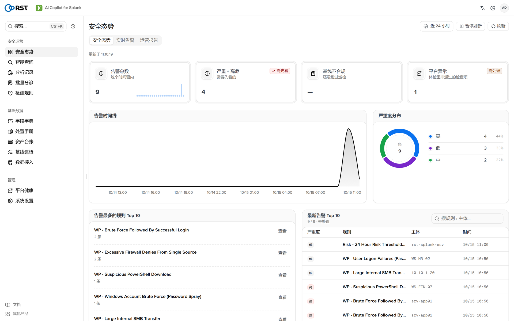
Task: Click 查看 for Excessive Firewall Denies rule
Action: (282, 253)
